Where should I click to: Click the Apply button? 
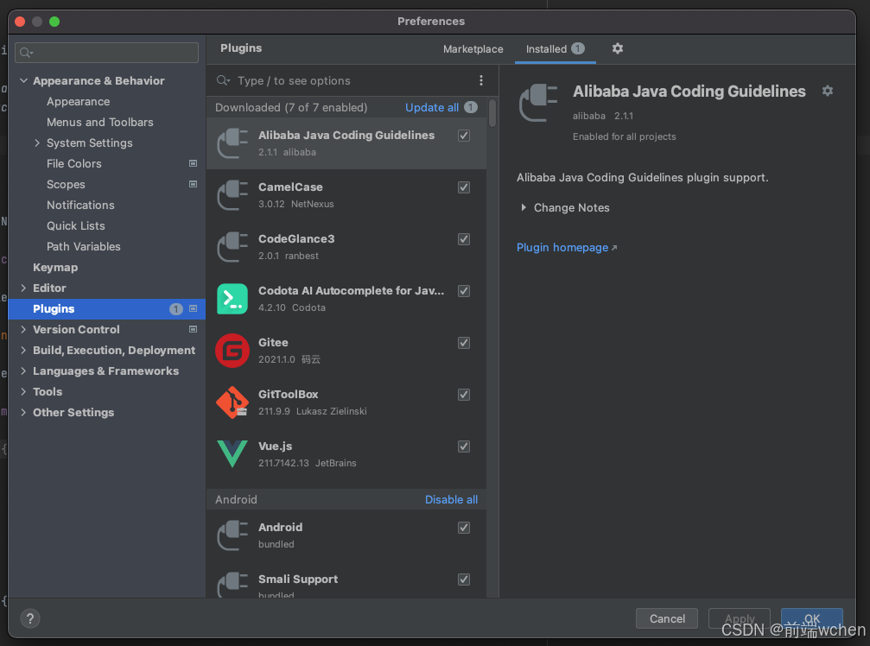point(739,618)
